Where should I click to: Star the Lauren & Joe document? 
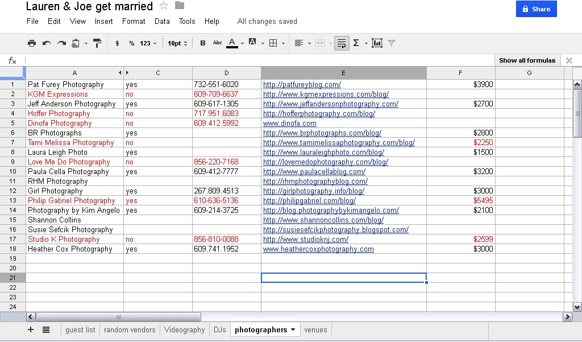[164, 6]
